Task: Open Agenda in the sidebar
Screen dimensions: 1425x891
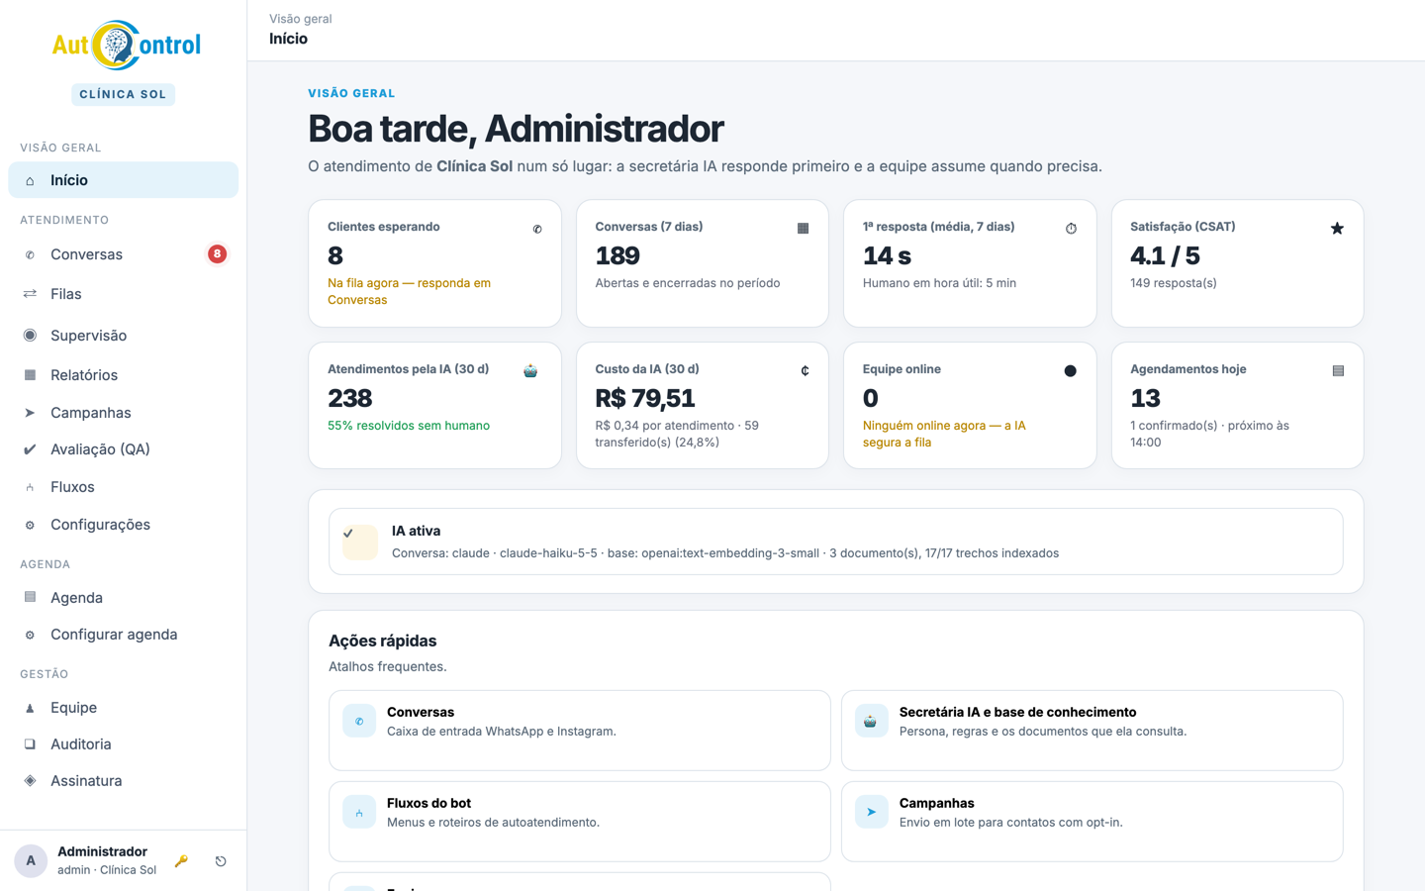Action: coord(123,598)
